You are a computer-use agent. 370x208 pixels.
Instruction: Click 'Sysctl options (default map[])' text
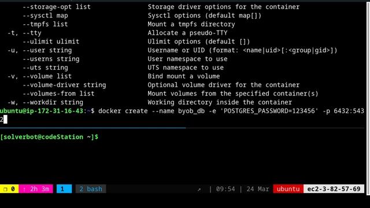point(205,16)
